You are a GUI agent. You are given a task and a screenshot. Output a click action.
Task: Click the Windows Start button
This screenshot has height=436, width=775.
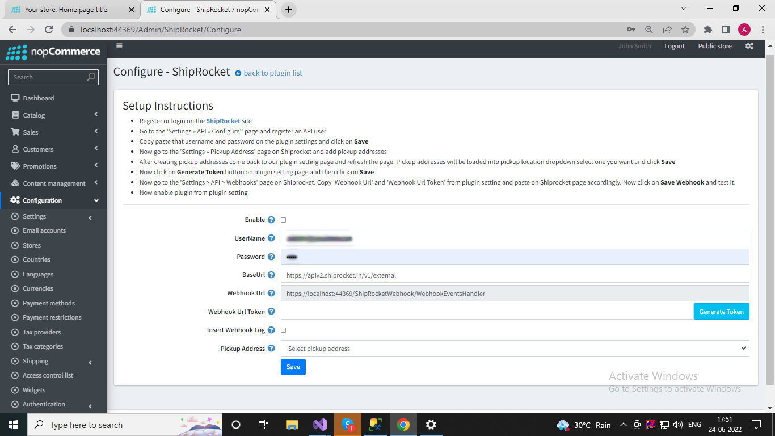point(13,425)
